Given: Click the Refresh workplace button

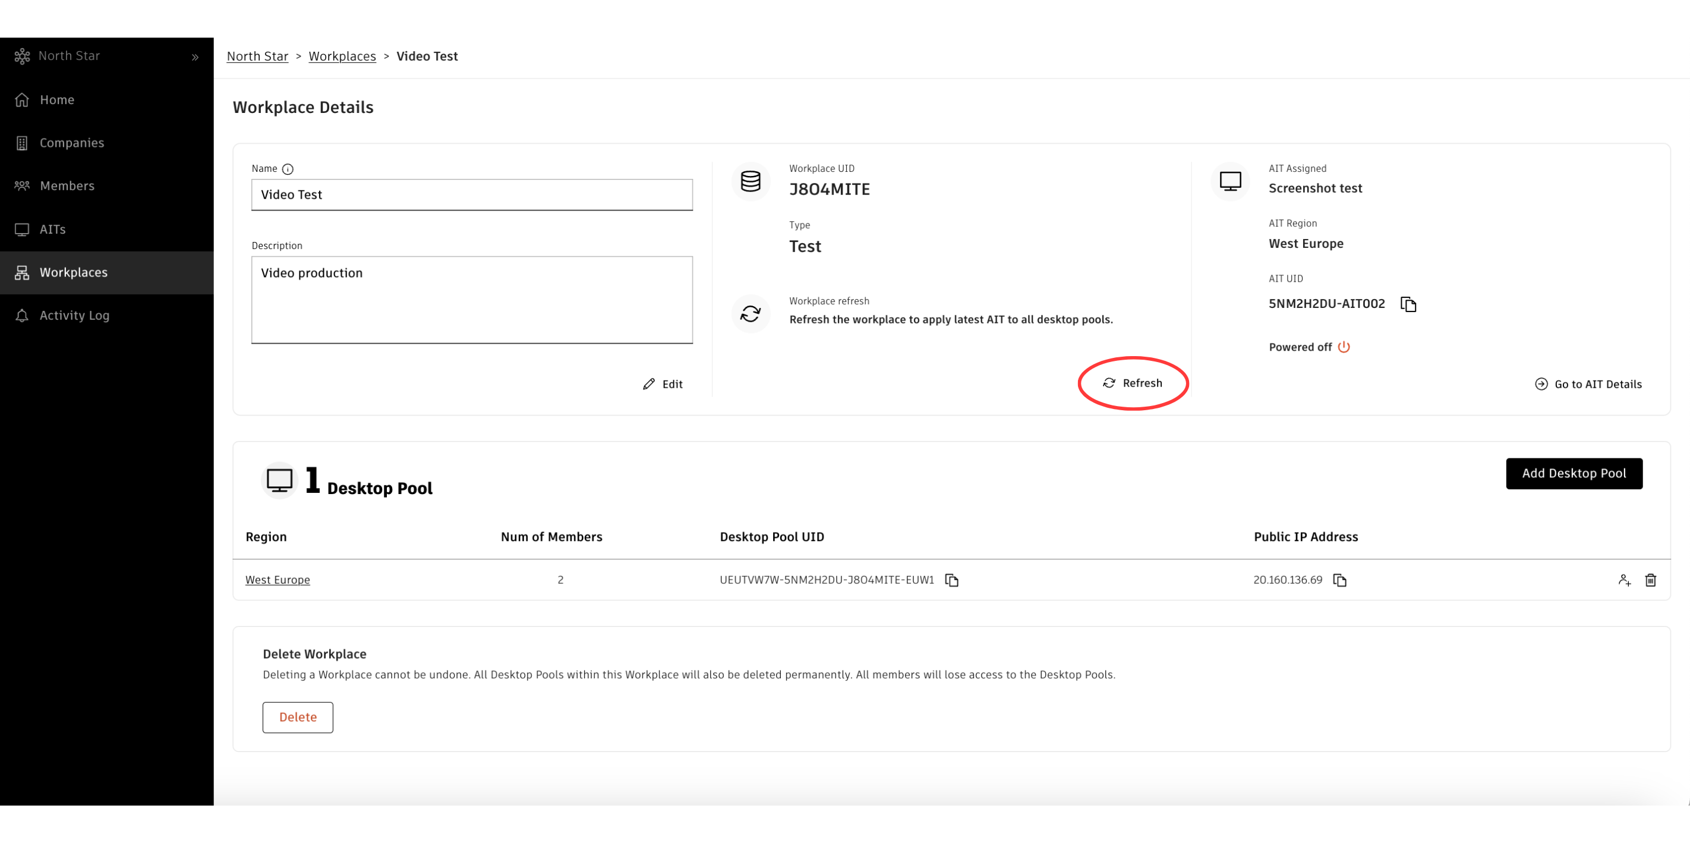Looking at the screenshot, I should click(x=1133, y=383).
